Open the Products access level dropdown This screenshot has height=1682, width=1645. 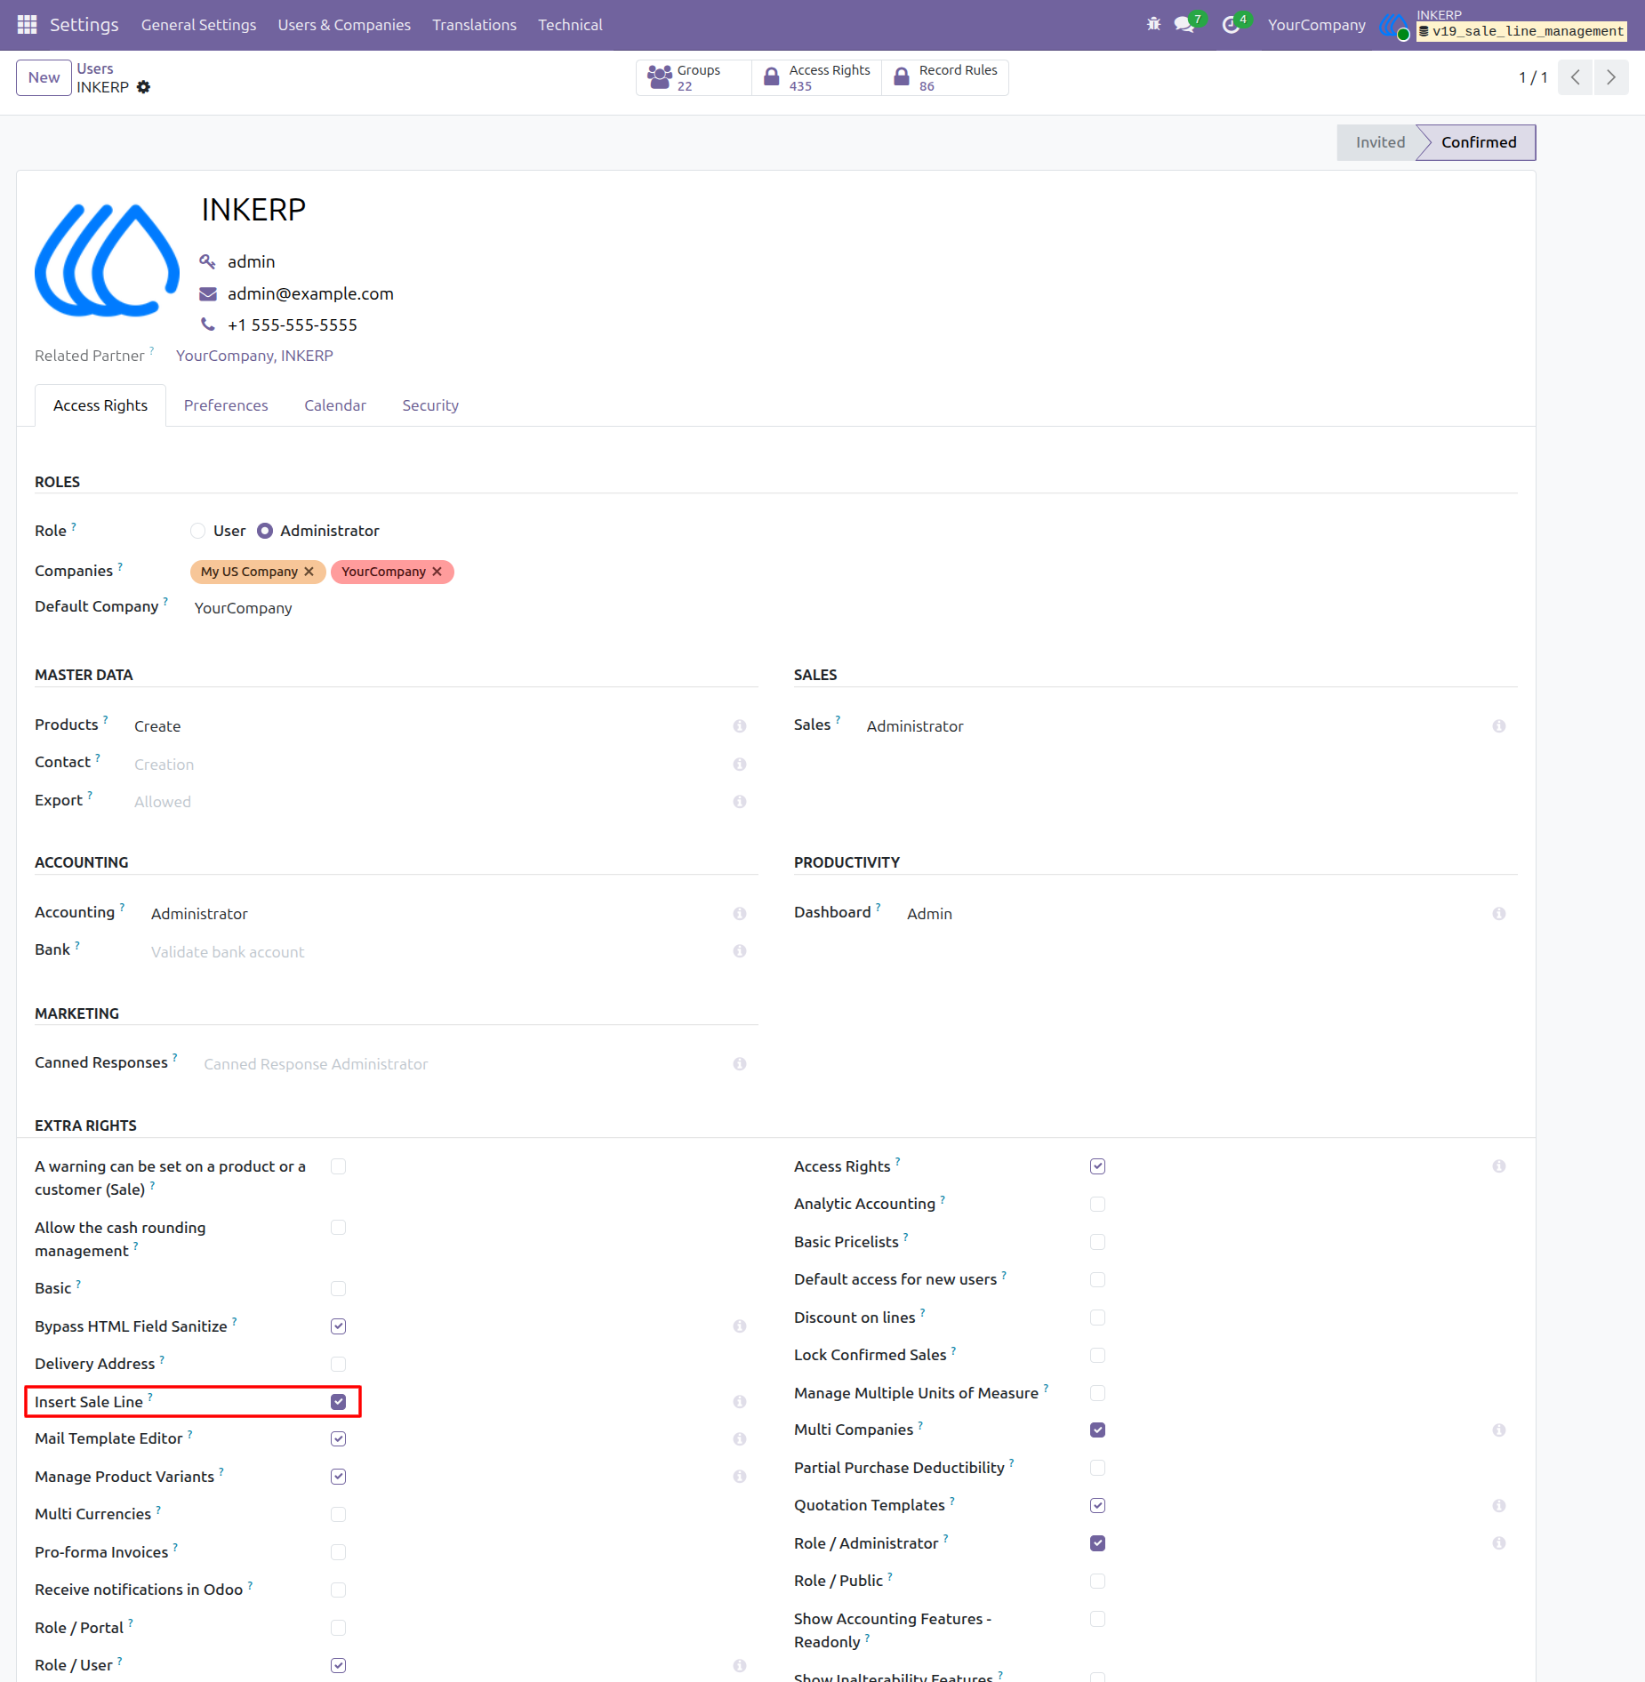[x=429, y=726]
